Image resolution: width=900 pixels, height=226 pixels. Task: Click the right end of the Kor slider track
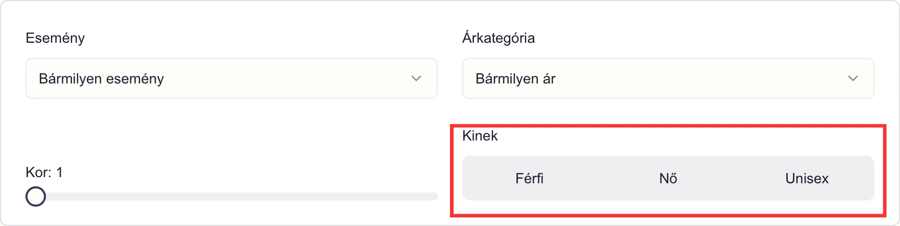click(x=434, y=196)
